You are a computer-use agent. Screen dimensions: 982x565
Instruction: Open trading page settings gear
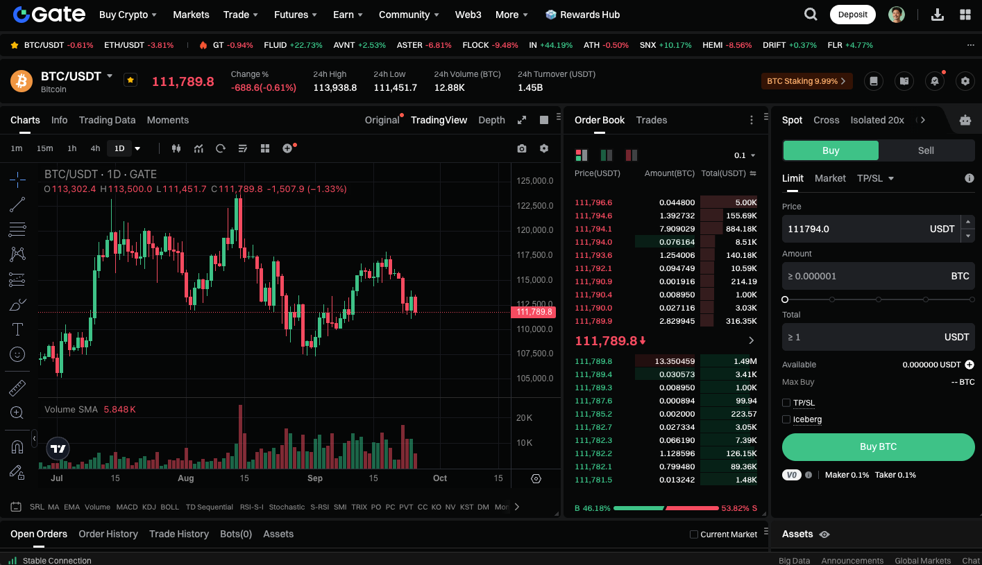point(965,81)
